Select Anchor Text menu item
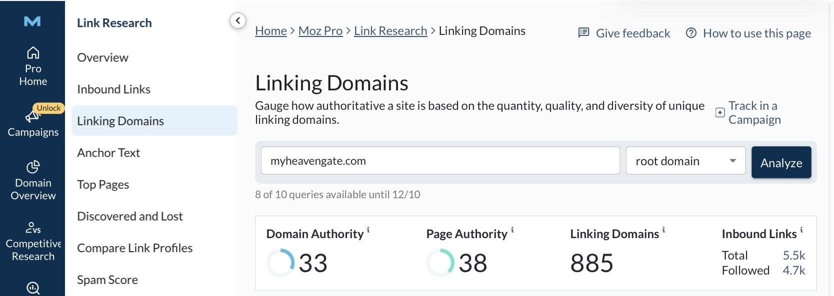834x296 pixels. (x=108, y=153)
